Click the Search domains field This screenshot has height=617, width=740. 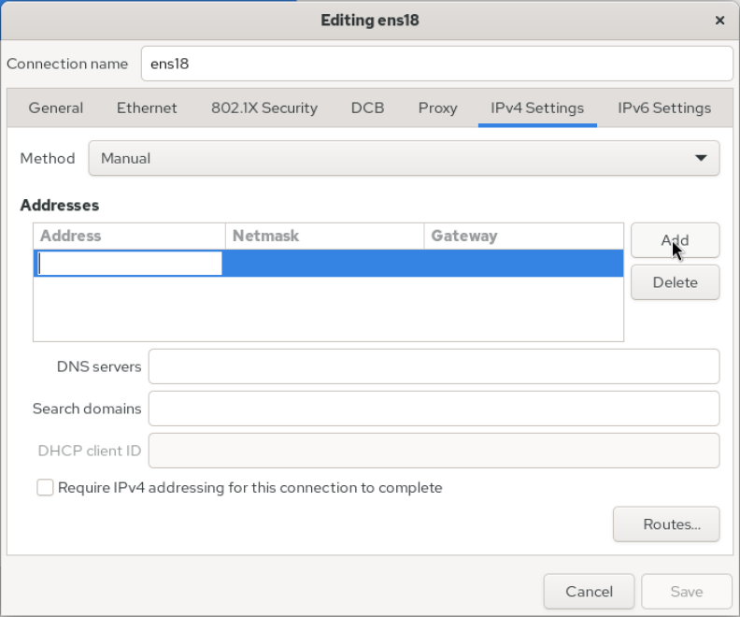[x=434, y=409]
